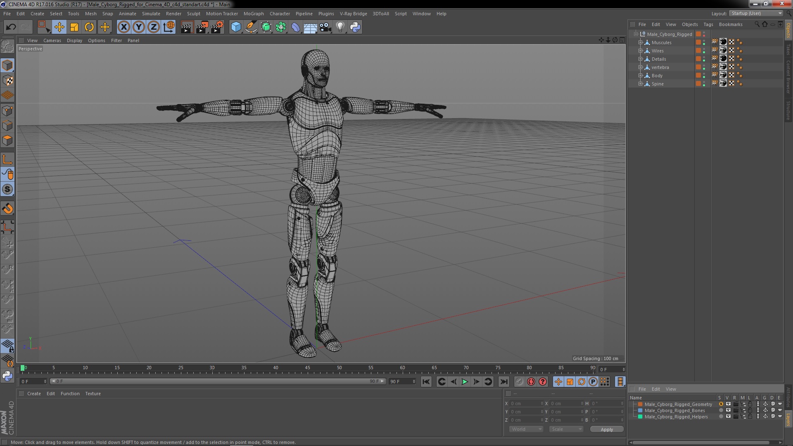Click the green generator subdivision icon

(x=266, y=27)
